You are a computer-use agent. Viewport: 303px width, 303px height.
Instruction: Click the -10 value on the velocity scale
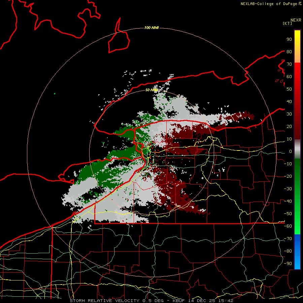[x=288, y=164]
